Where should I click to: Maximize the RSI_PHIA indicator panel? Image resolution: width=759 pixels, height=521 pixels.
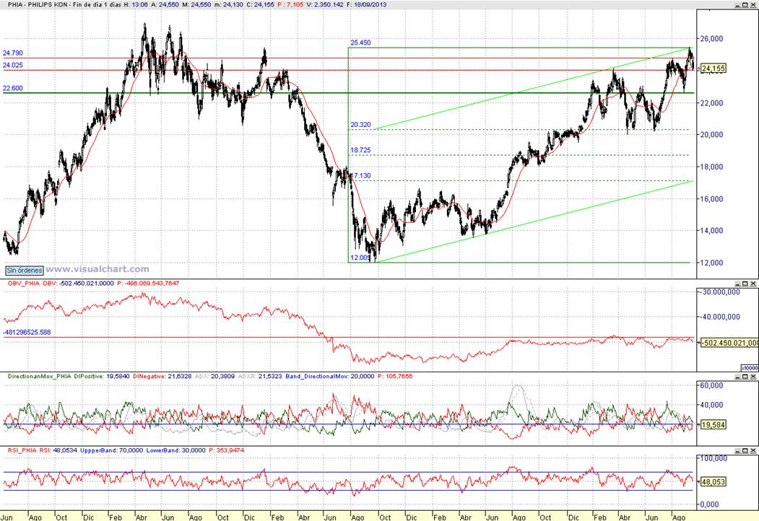(x=745, y=451)
